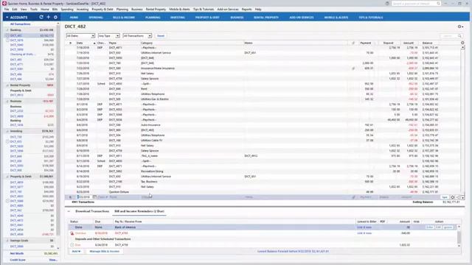Click Ignore for Bank of America reminder
Viewport: 472px width, 265px height.
click(x=448, y=227)
